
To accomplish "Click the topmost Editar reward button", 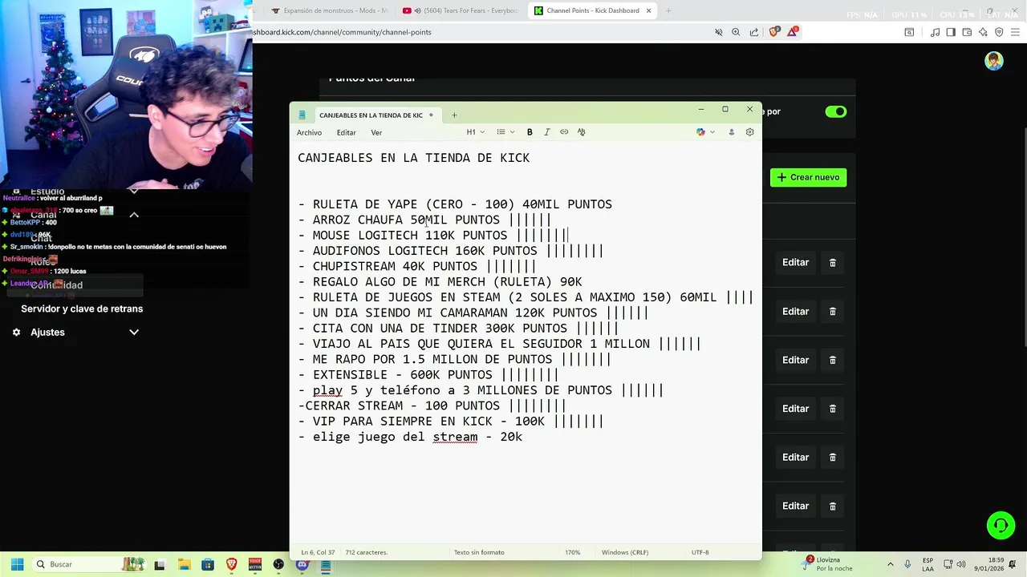I will pos(795,262).
